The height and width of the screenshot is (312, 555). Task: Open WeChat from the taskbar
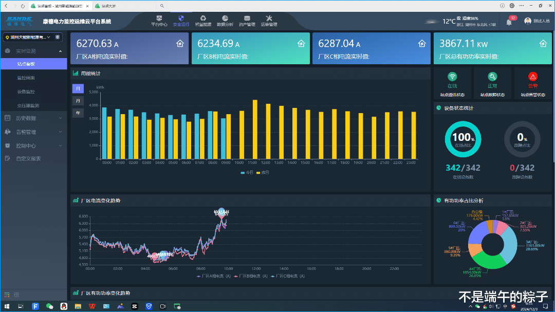pos(49,306)
